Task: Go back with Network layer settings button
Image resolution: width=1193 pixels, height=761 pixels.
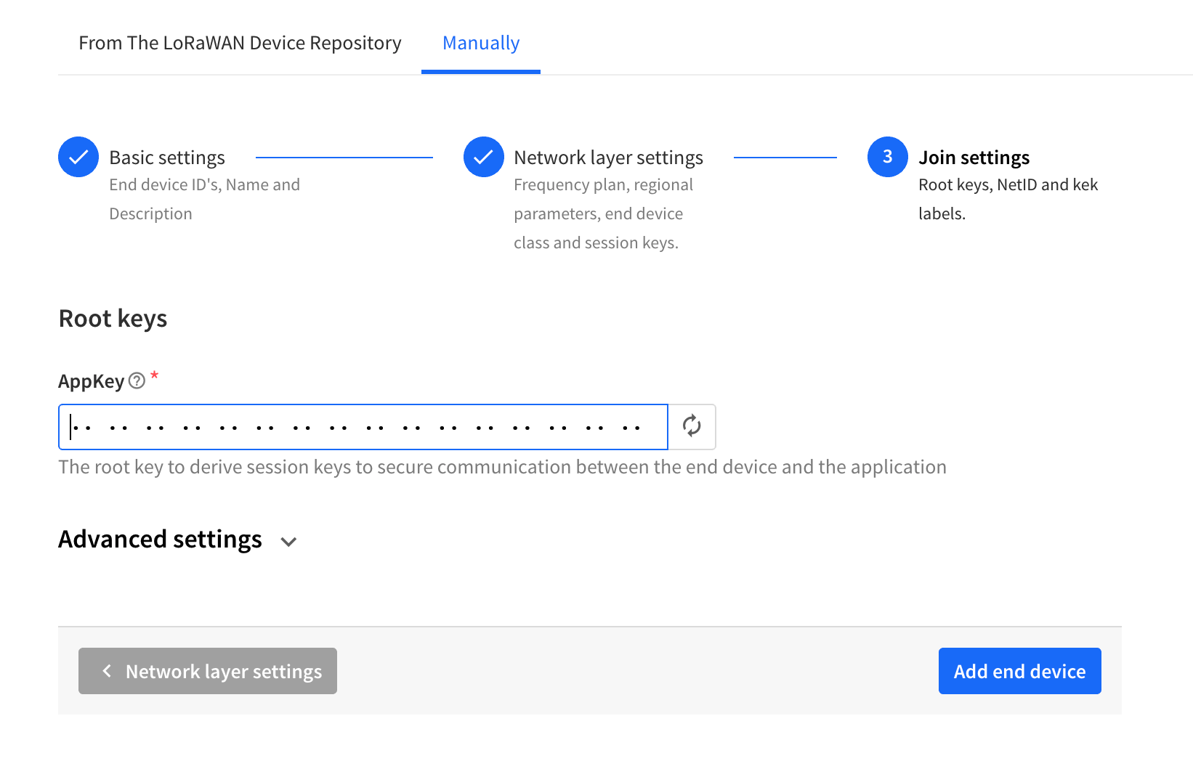Action: click(x=208, y=671)
